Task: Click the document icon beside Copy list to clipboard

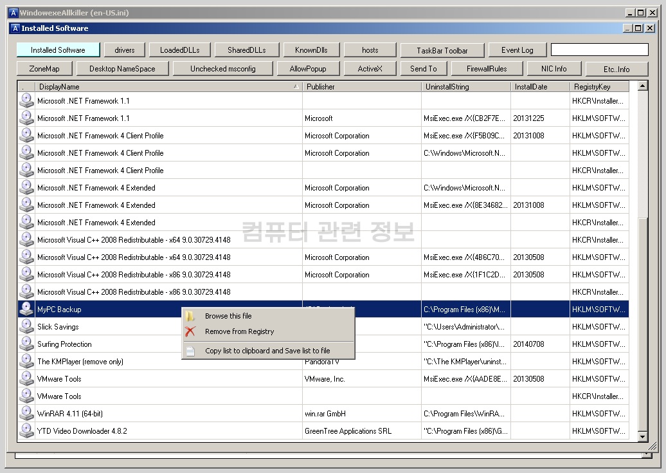Action: [x=190, y=351]
